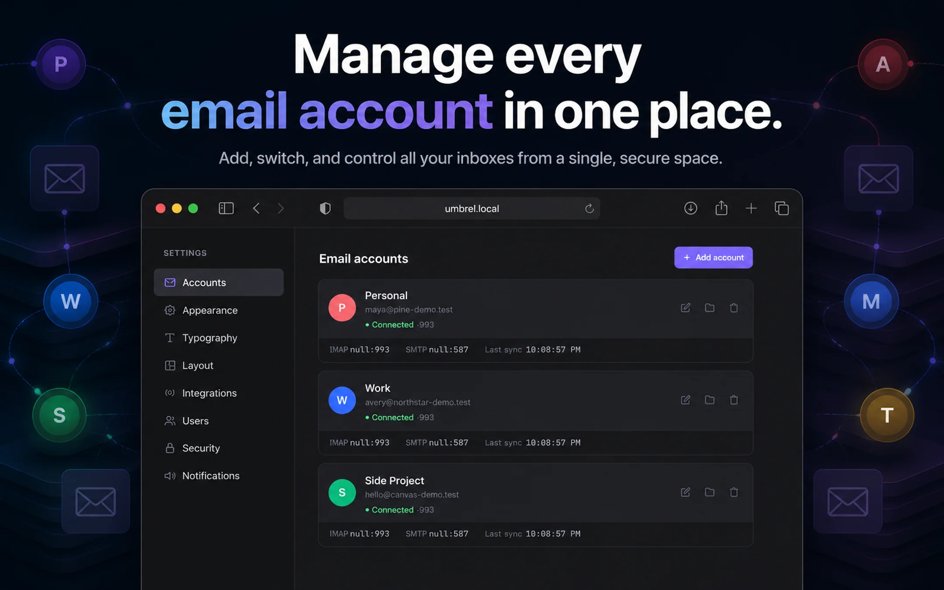Click Connected status on Side Project account

tap(389, 510)
